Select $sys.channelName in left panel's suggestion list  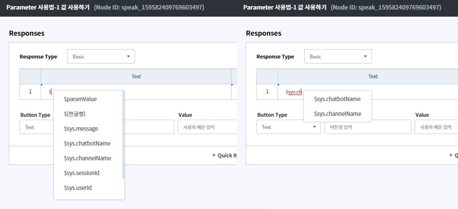87,158
